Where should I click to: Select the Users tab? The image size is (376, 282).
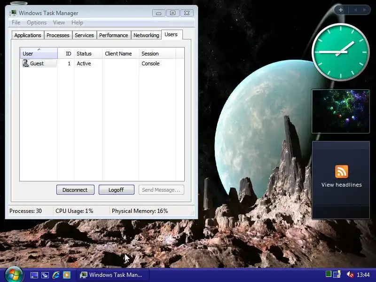coord(171,34)
